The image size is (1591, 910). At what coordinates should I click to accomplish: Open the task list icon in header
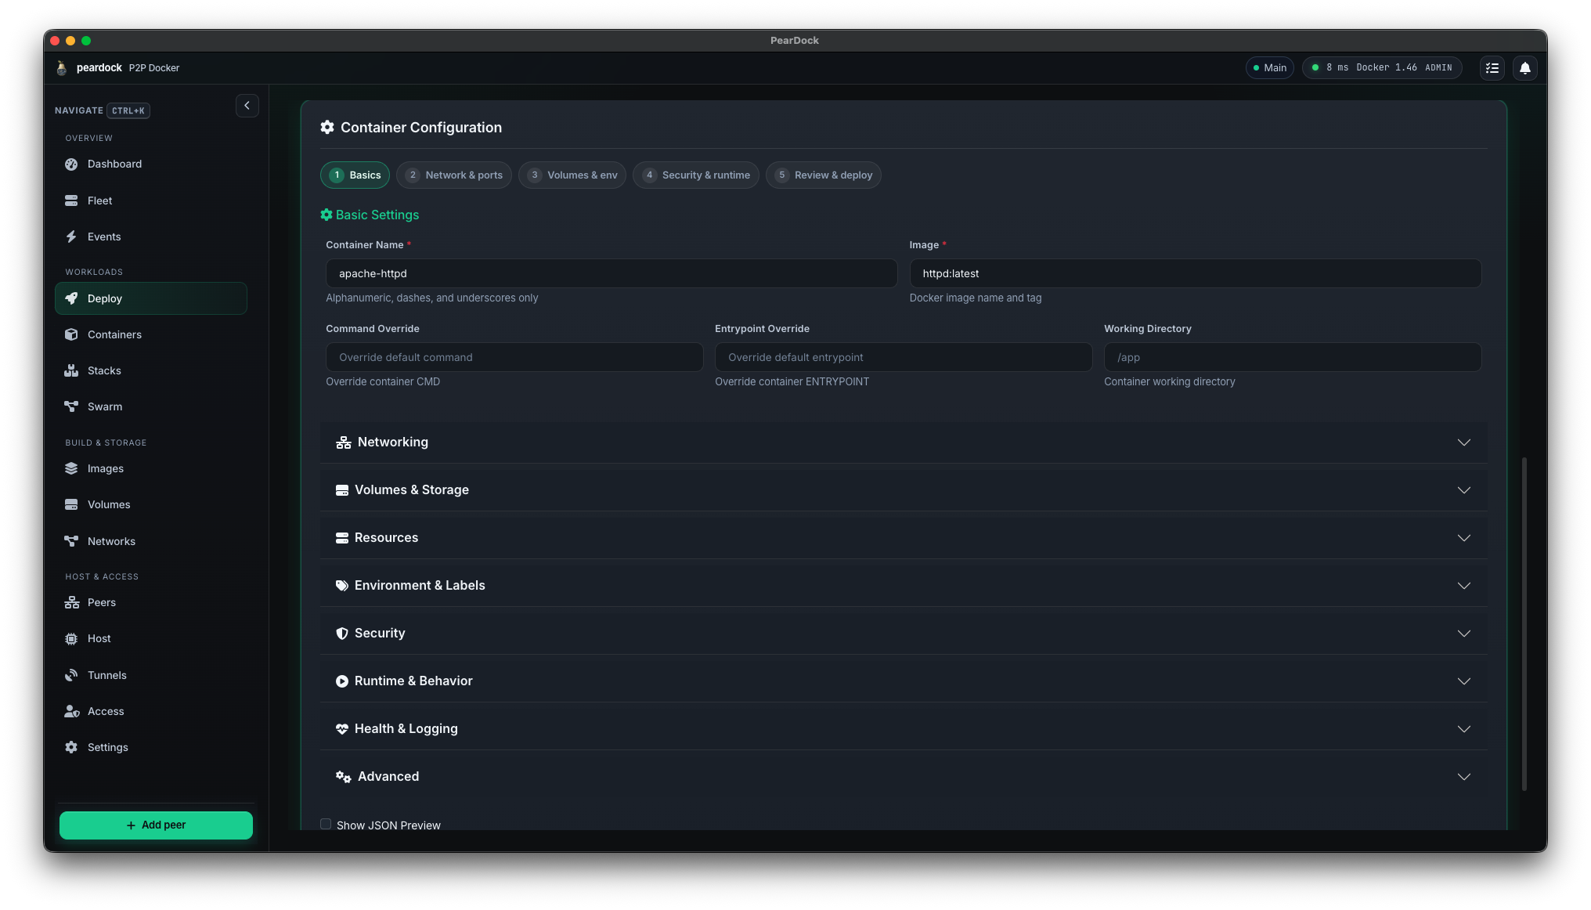1492,68
